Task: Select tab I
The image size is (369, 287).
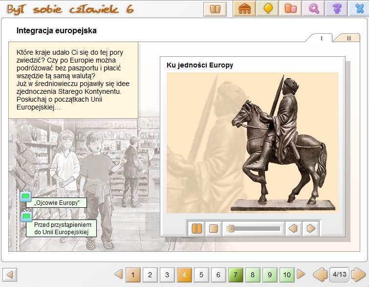Action: click(x=321, y=38)
